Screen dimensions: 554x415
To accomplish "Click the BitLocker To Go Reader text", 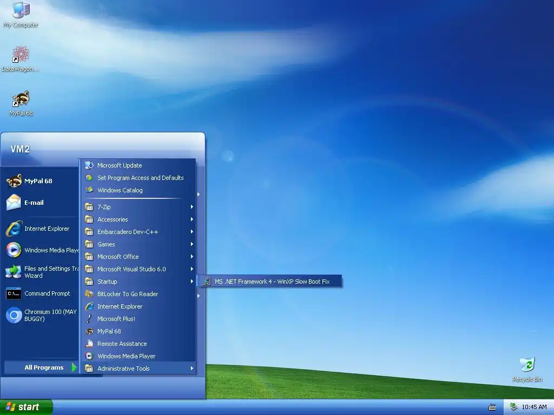I will click(x=128, y=293).
